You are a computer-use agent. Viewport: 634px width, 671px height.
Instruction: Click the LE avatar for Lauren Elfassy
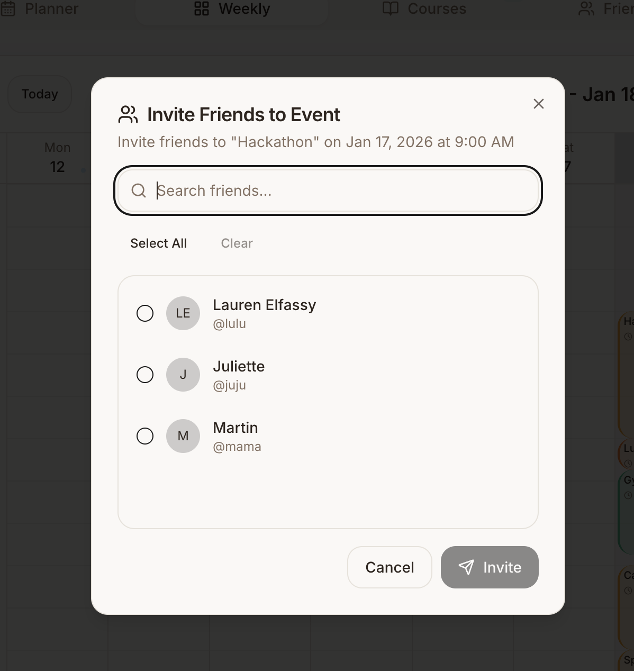coord(183,313)
